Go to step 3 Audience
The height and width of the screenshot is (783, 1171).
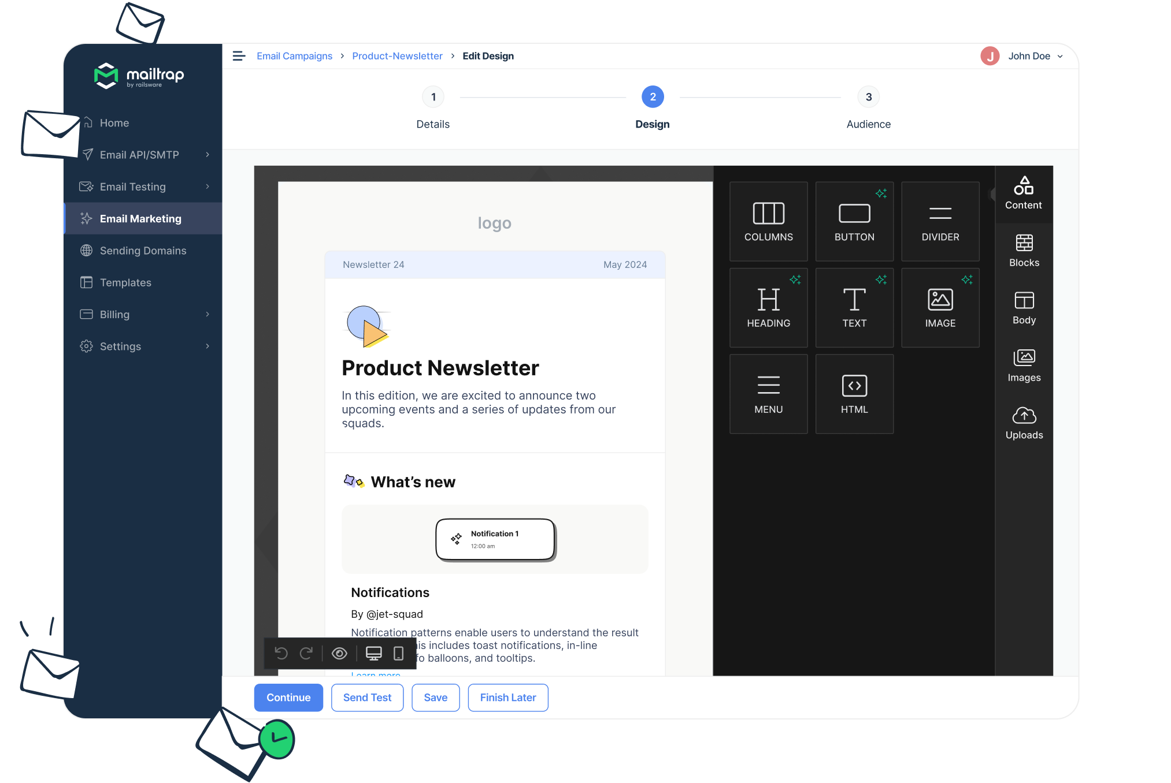[868, 97]
